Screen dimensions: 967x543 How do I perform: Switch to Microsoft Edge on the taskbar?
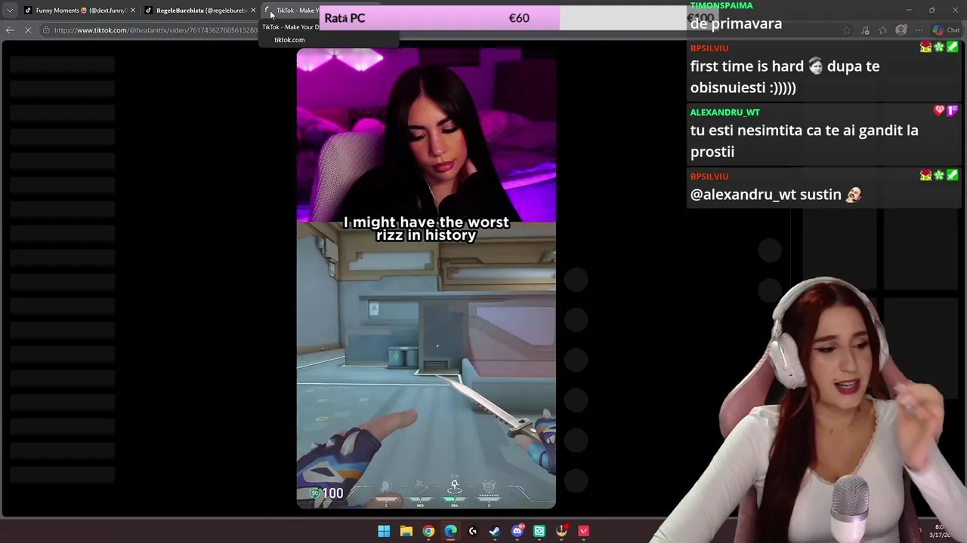click(450, 531)
